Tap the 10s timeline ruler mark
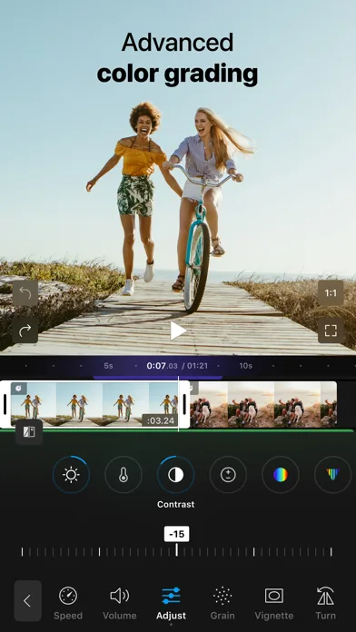356x632 pixels. point(245,366)
